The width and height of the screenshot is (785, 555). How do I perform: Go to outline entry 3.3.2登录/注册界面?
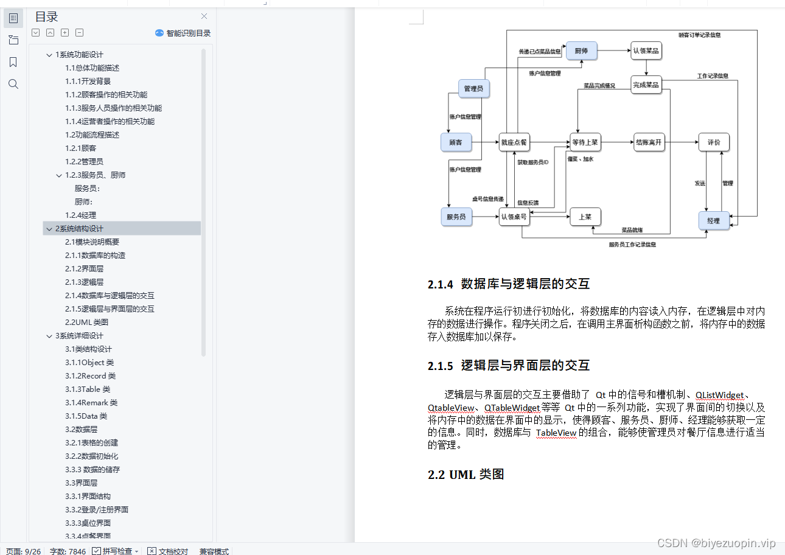[97, 509]
